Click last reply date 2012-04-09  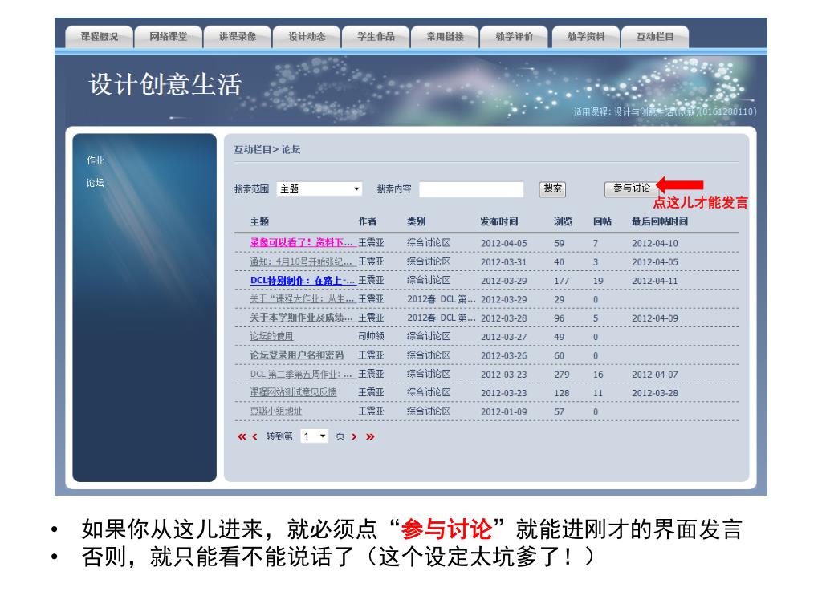[655, 318]
